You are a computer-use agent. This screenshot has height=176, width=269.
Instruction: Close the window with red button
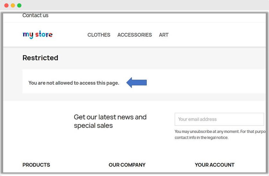coord(6,5)
